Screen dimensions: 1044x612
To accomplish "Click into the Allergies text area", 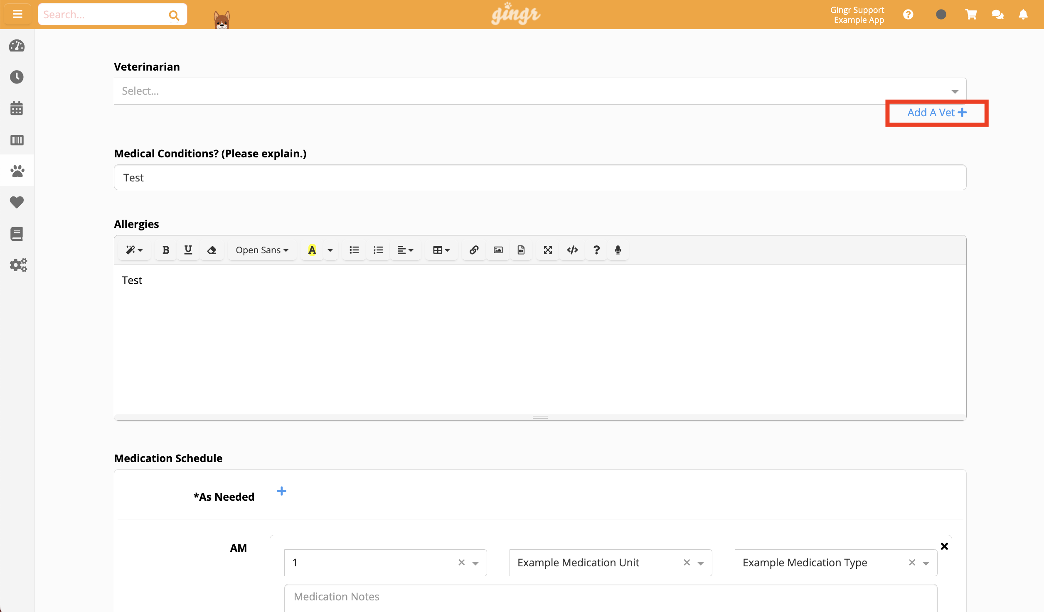I will click(540, 339).
